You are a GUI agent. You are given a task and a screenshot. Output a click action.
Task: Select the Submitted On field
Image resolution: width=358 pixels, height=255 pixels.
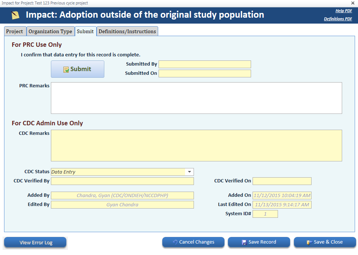coord(205,73)
